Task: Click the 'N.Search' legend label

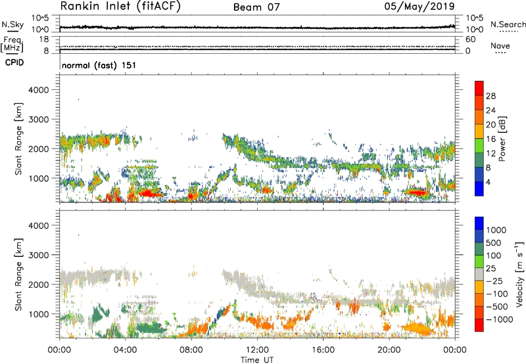Action: [508, 24]
